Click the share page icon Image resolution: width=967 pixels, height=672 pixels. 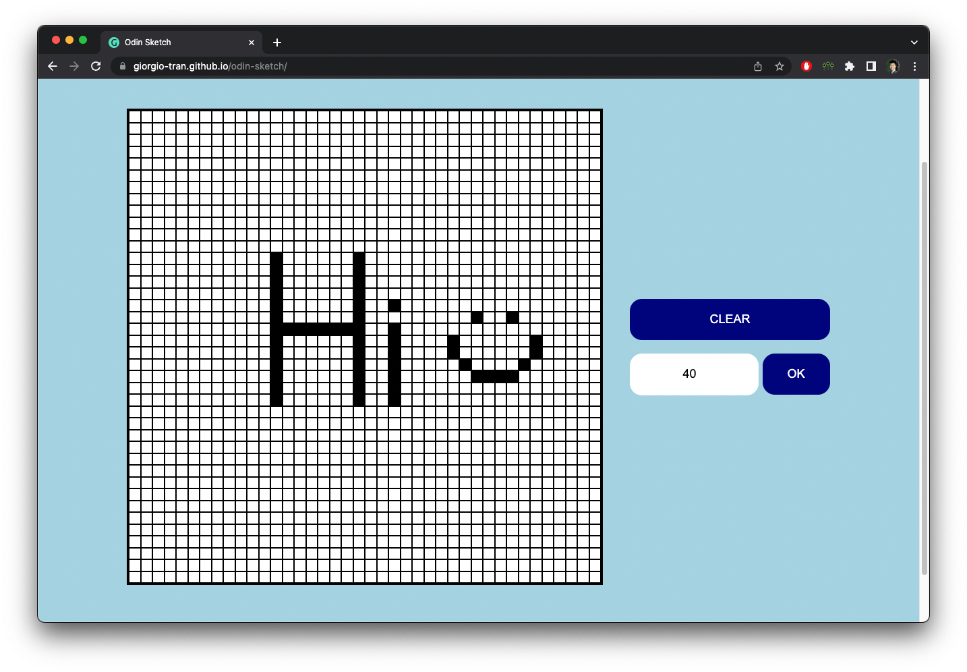(758, 66)
